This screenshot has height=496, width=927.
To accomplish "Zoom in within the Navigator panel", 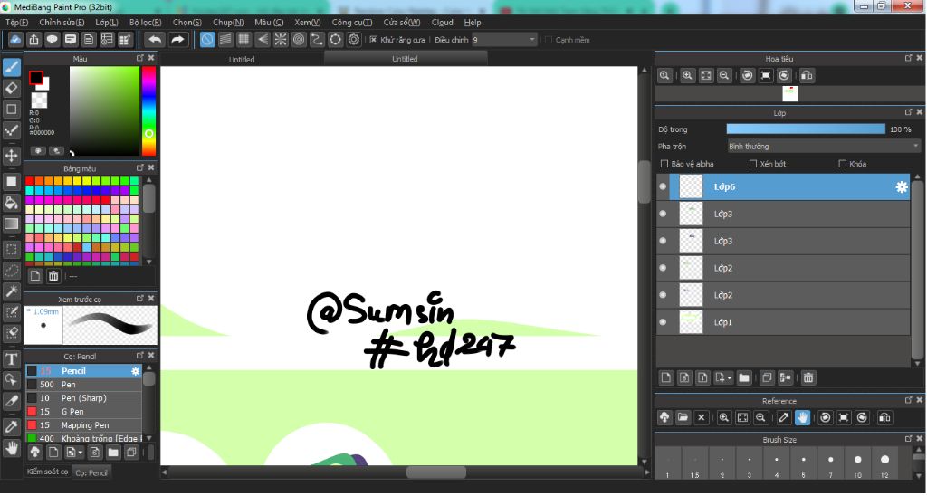I will 688,76.
